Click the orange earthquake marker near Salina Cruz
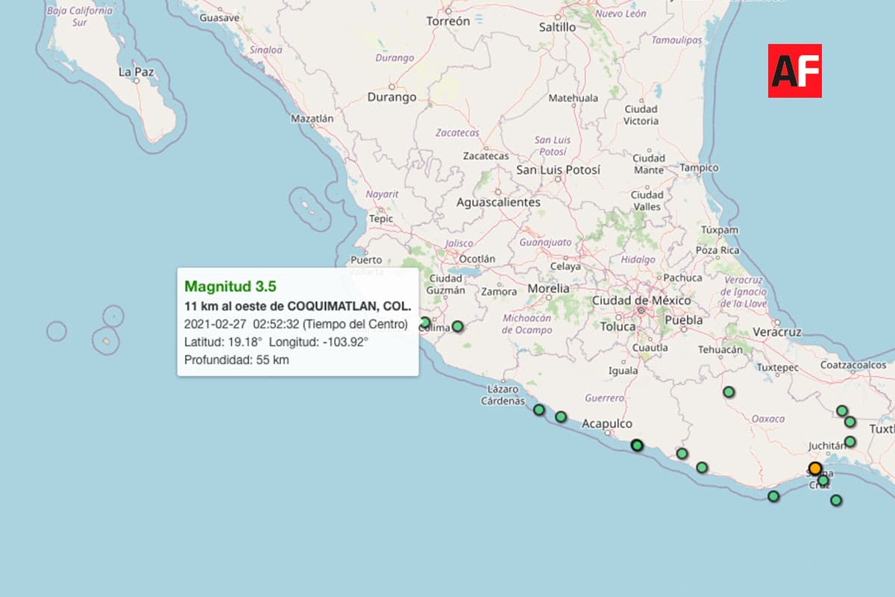The image size is (895, 597). pyautogui.click(x=815, y=469)
